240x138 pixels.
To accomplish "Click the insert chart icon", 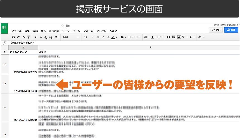I will (x=178, y=37).
